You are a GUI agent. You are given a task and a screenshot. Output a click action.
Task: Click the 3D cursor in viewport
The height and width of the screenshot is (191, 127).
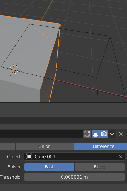[x=14, y=69]
